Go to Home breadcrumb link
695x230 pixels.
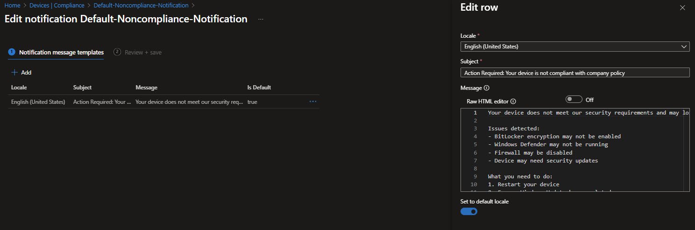pyautogui.click(x=12, y=6)
